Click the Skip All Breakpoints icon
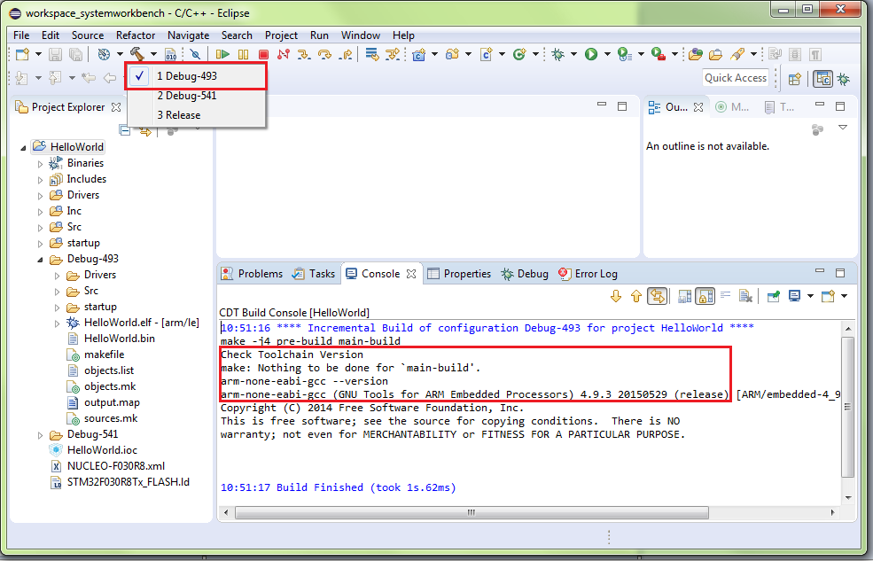The width and height of the screenshot is (873, 561). (195, 54)
